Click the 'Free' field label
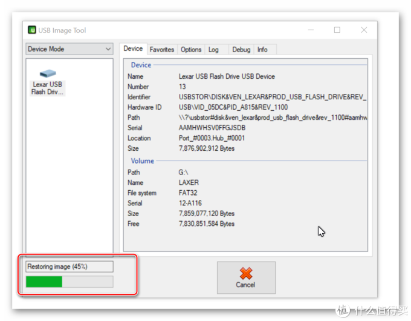Viewport: 411px width, 321px height. click(133, 224)
